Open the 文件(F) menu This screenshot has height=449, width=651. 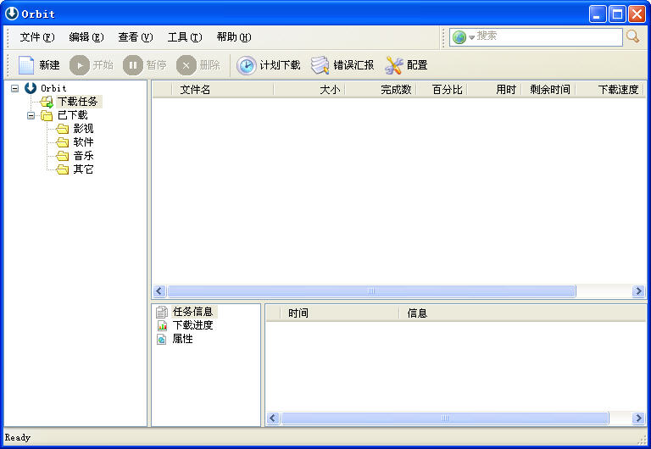coord(36,37)
